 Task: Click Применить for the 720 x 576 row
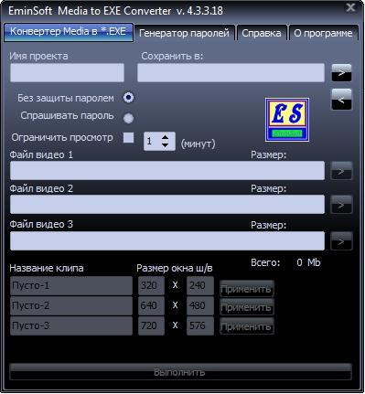pyautogui.click(x=247, y=326)
